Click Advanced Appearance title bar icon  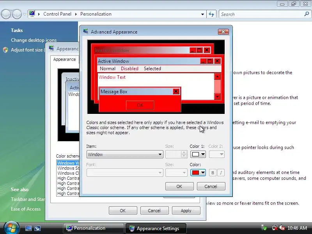click(x=86, y=32)
